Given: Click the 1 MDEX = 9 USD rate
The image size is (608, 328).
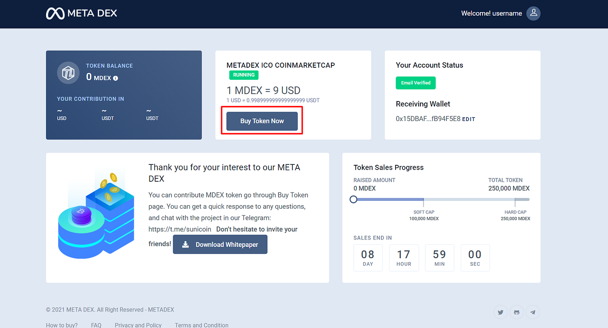Looking at the screenshot, I should [x=264, y=91].
